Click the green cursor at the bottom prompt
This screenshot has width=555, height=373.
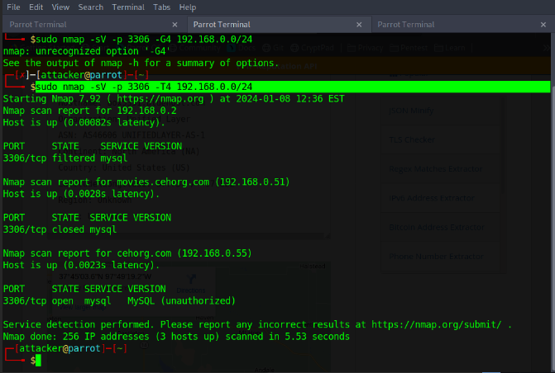[x=38, y=361]
